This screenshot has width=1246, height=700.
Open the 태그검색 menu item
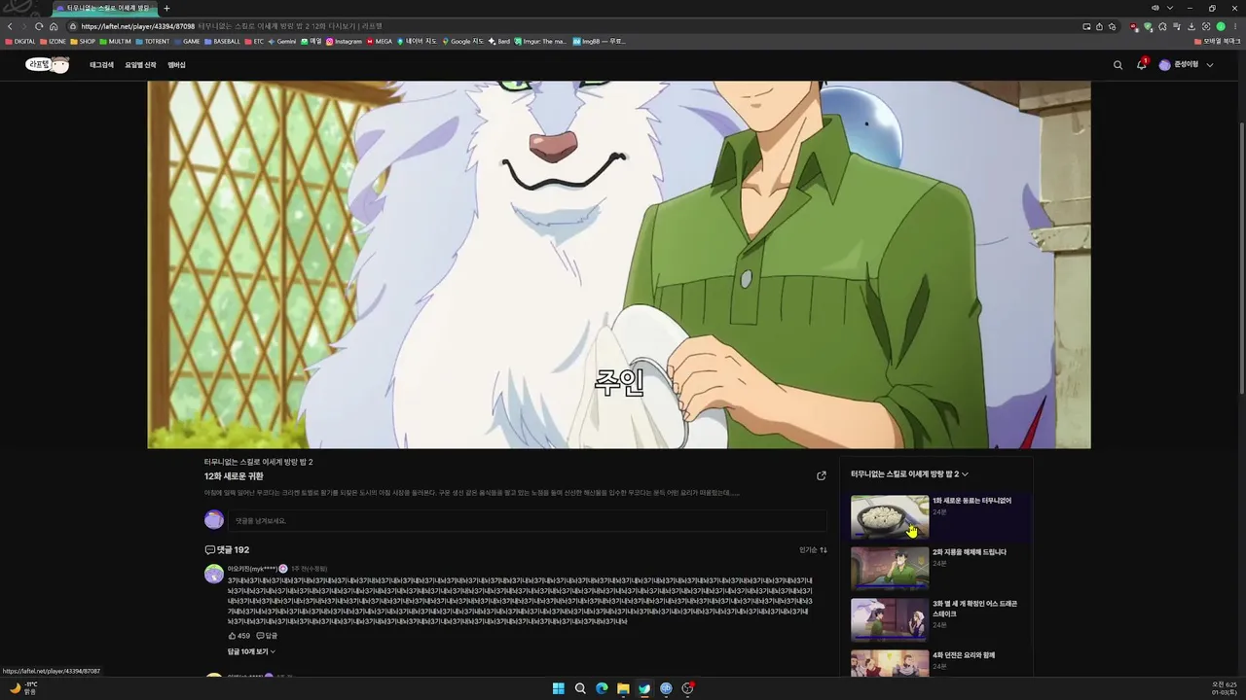click(x=101, y=65)
